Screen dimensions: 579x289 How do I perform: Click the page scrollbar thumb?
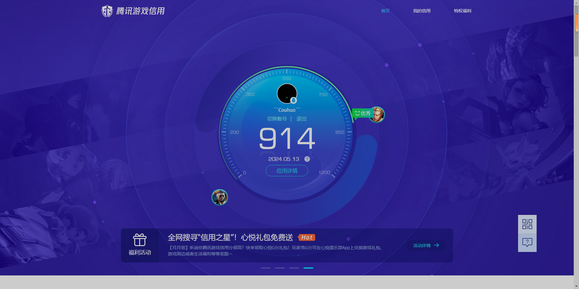tap(577, 30)
